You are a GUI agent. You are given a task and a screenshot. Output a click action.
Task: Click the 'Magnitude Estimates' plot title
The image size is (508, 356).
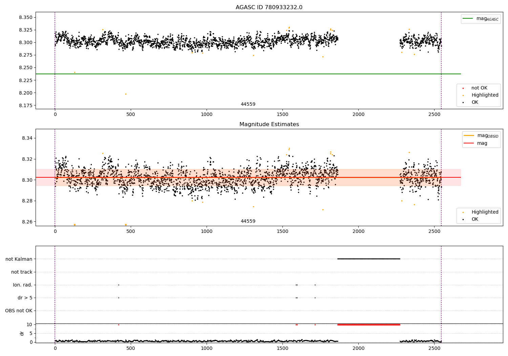coord(269,124)
